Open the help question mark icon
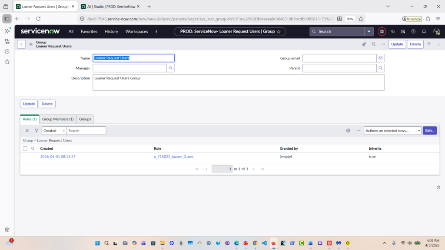The width and height of the screenshot is (445, 250). point(413,32)
